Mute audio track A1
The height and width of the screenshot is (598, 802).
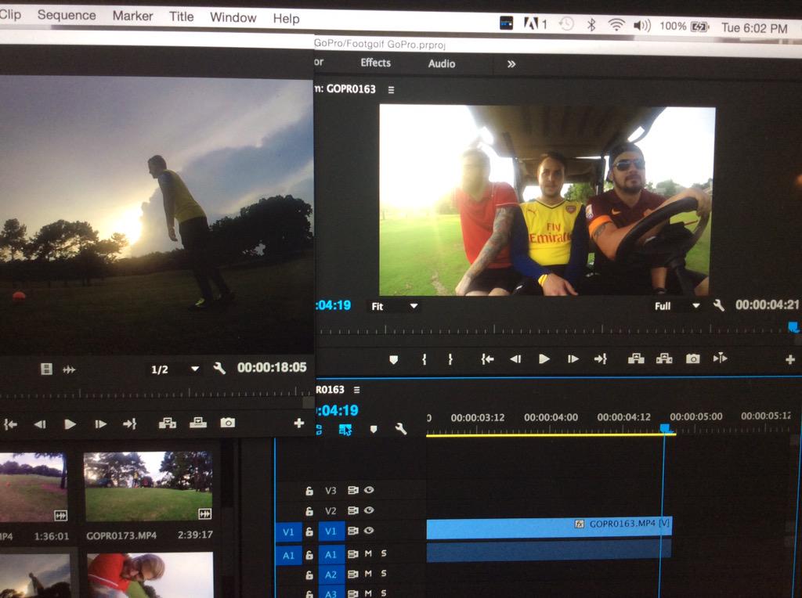click(x=368, y=553)
